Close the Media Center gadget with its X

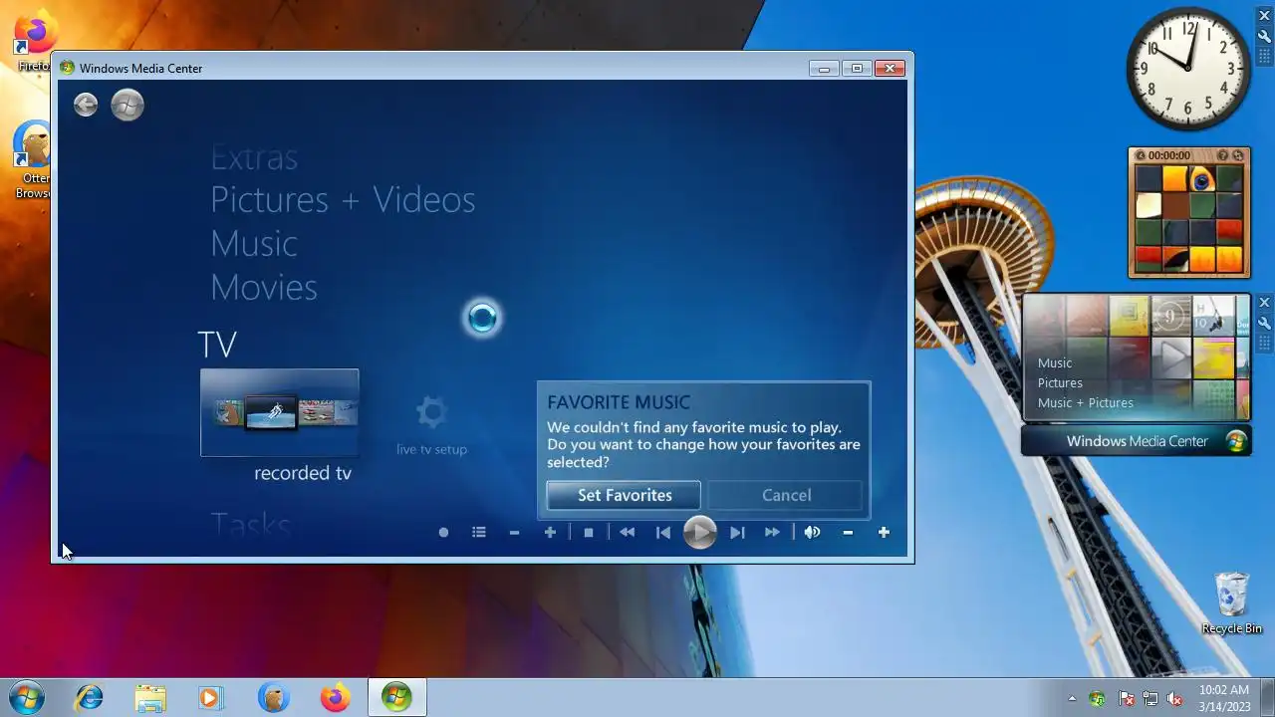click(x=1265, y=302)
